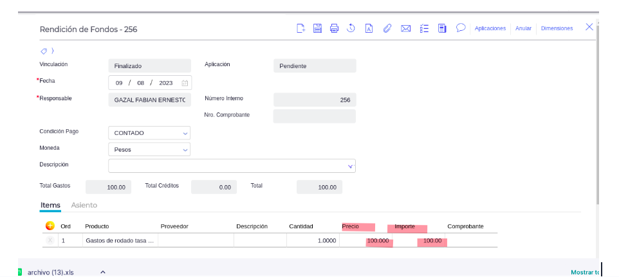Send by email using the envelope icon
The height and width of the screenshot is (277, 619).
click(x=406, y=28)
